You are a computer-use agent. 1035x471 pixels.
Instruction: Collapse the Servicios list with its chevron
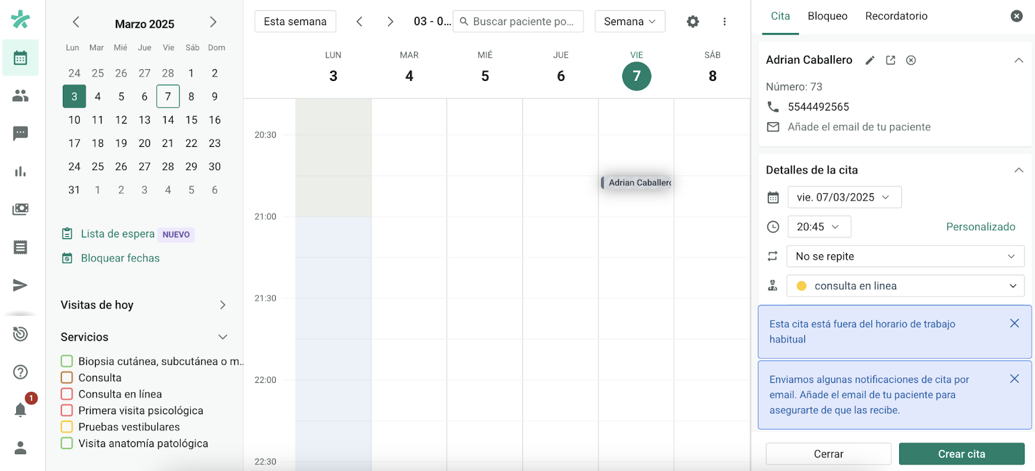pos(223,336)
